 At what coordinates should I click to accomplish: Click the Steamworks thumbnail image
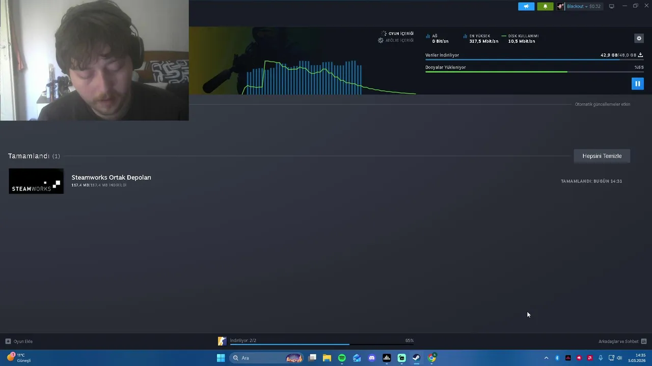tap(36, 181)
